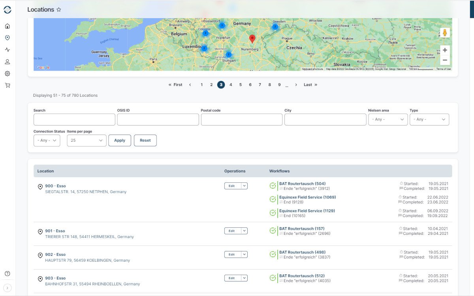This screenshot has height=296, width=474.
Task: Open the 903 - Esso location link
Action: (55, 278)
